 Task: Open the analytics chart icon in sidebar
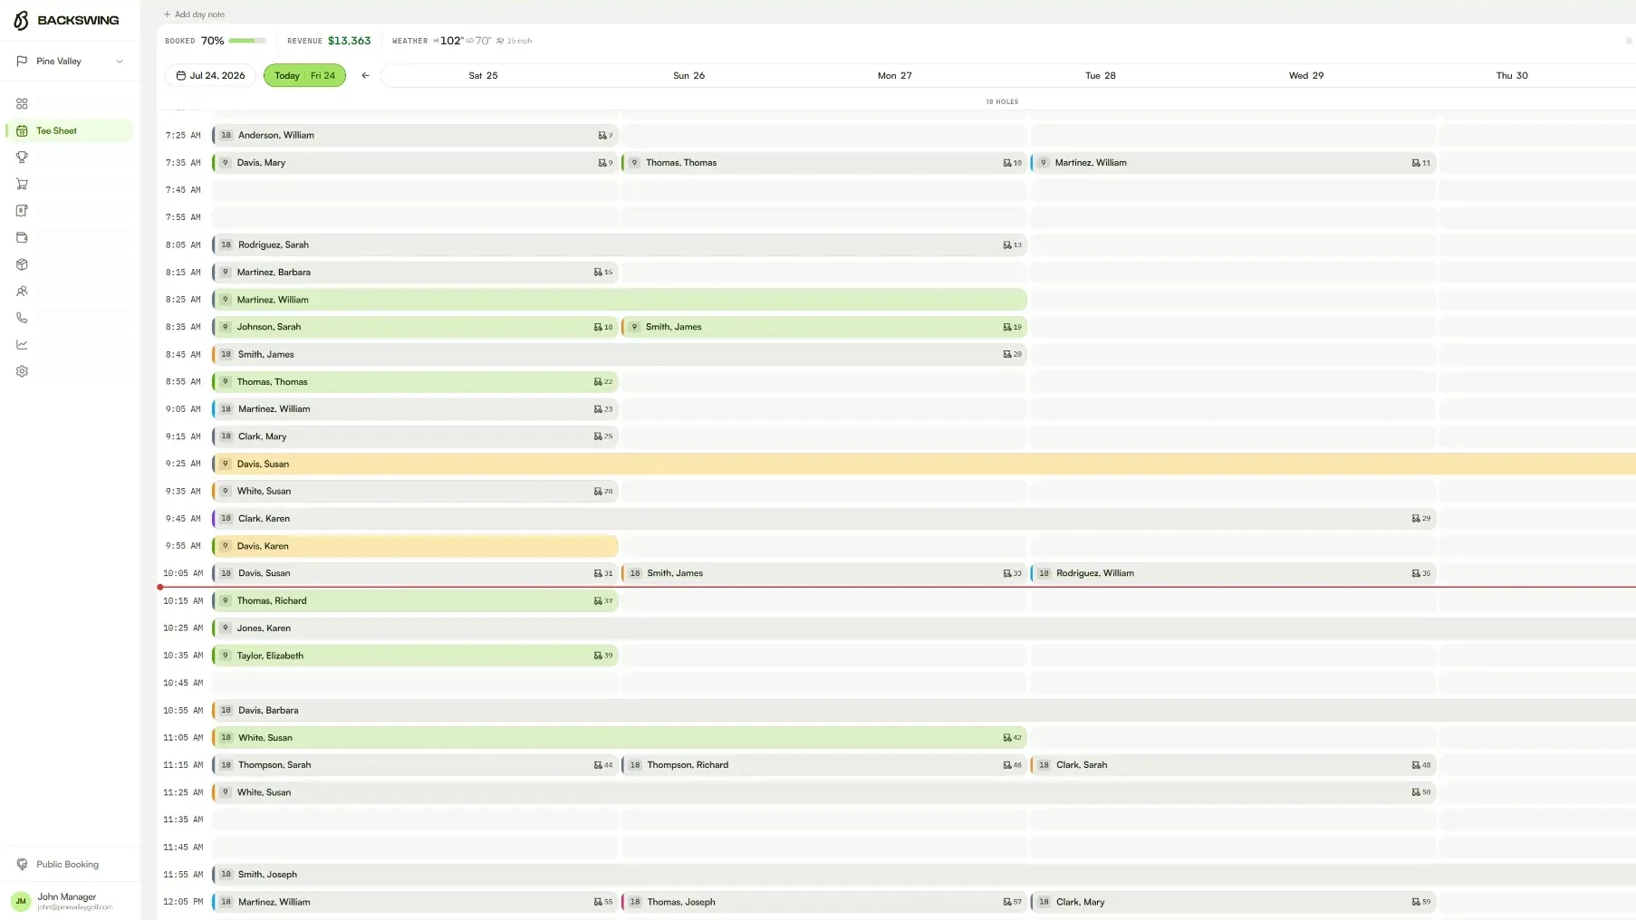22,345
